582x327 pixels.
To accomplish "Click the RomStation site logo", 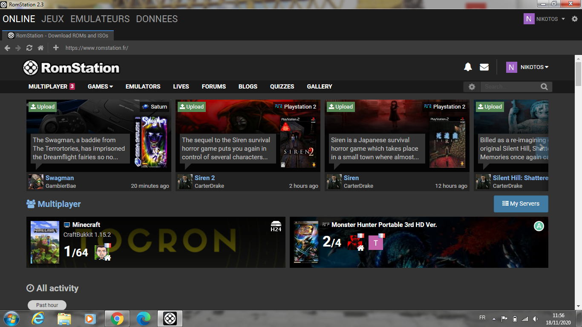I will click(71, 67).
